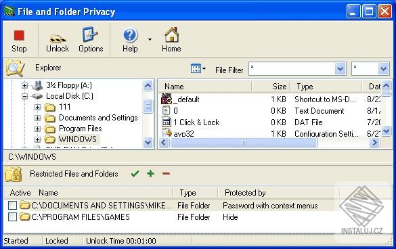The height and width of the screenshot is (249, 396).
Task: Click the green plus add icon
Action: coord(150,173)
